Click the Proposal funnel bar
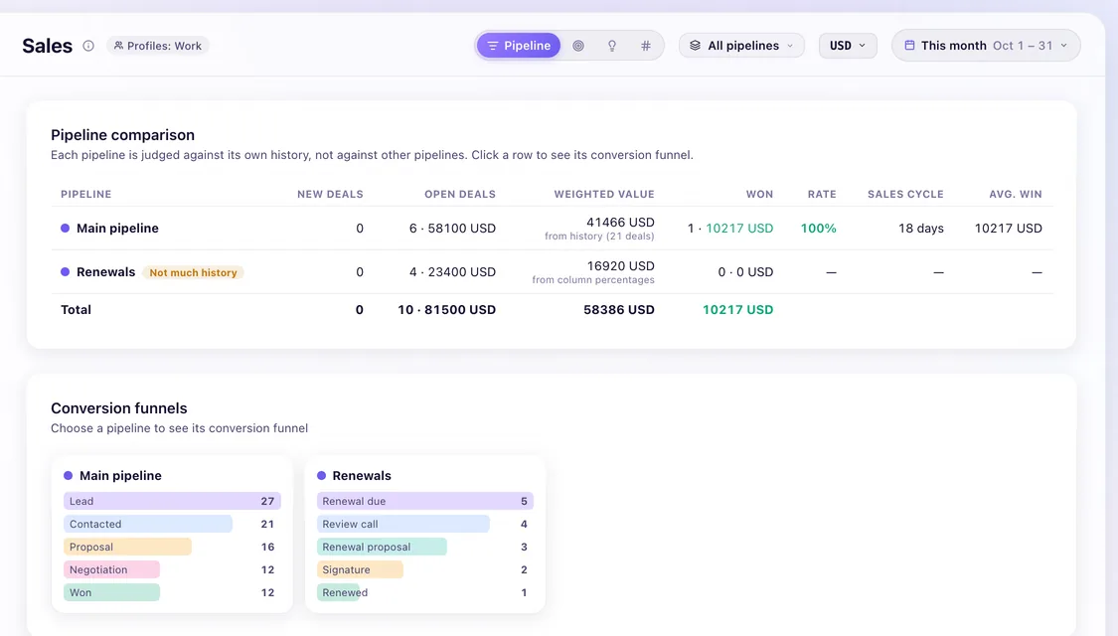The height and width of the screenshot is (636, 1118). pyautogui.click(x=127, y=547)
